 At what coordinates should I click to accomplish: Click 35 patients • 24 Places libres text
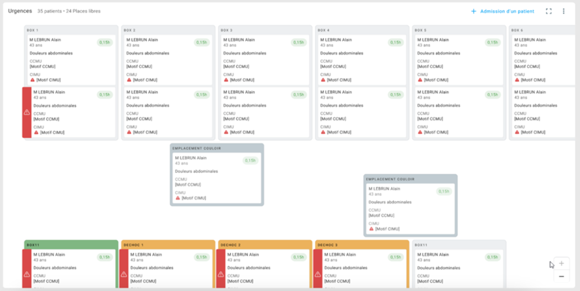pos(69,11)
